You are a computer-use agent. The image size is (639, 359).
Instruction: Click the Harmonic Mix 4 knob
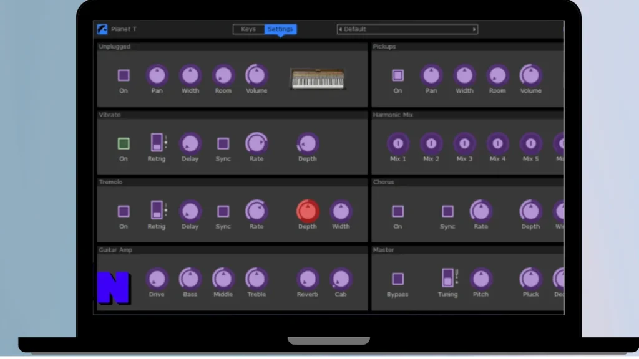(497, 143)
